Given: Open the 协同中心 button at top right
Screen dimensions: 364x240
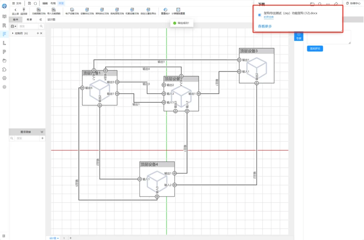Looking at the screenshot, I should 353,3.
